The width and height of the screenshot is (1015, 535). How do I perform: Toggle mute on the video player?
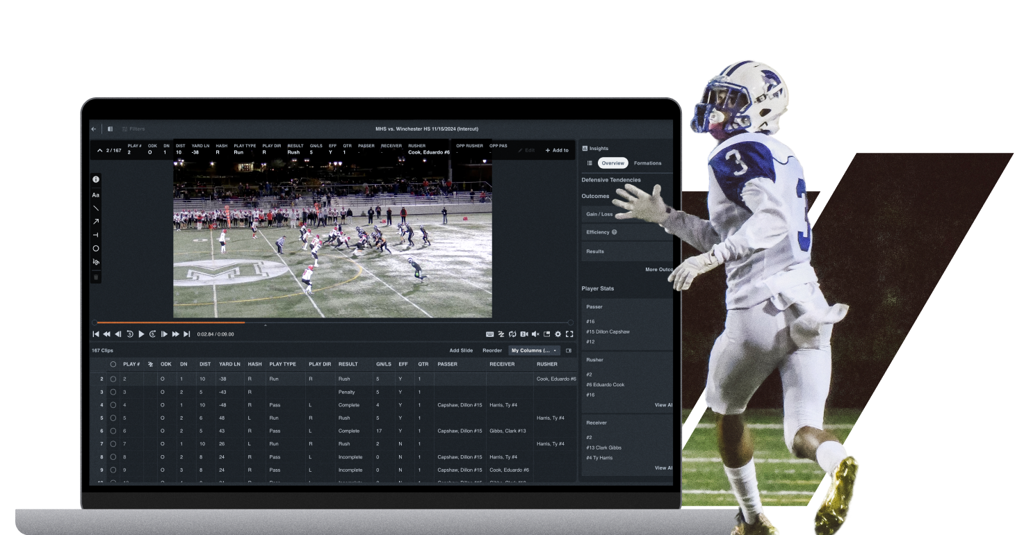535,334
